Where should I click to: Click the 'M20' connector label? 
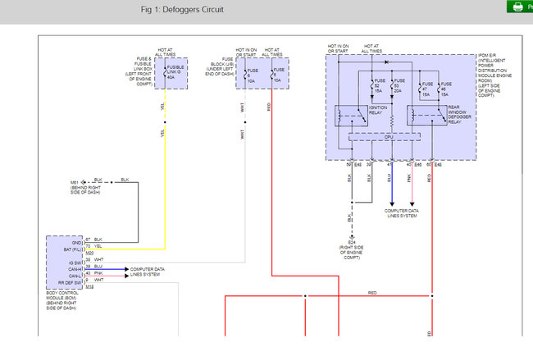89,253
